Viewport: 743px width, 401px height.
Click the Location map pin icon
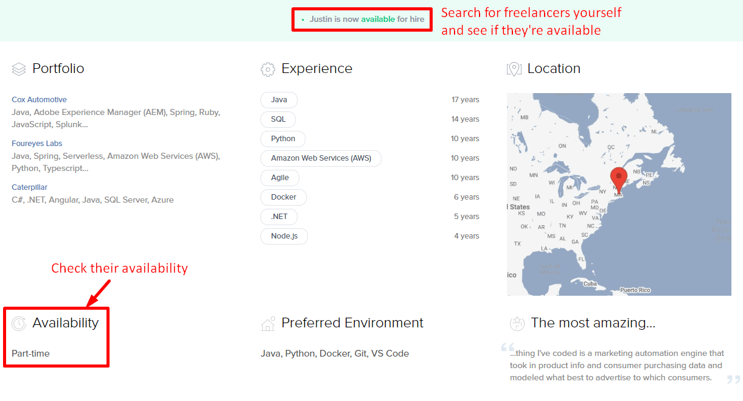(514, 69)
